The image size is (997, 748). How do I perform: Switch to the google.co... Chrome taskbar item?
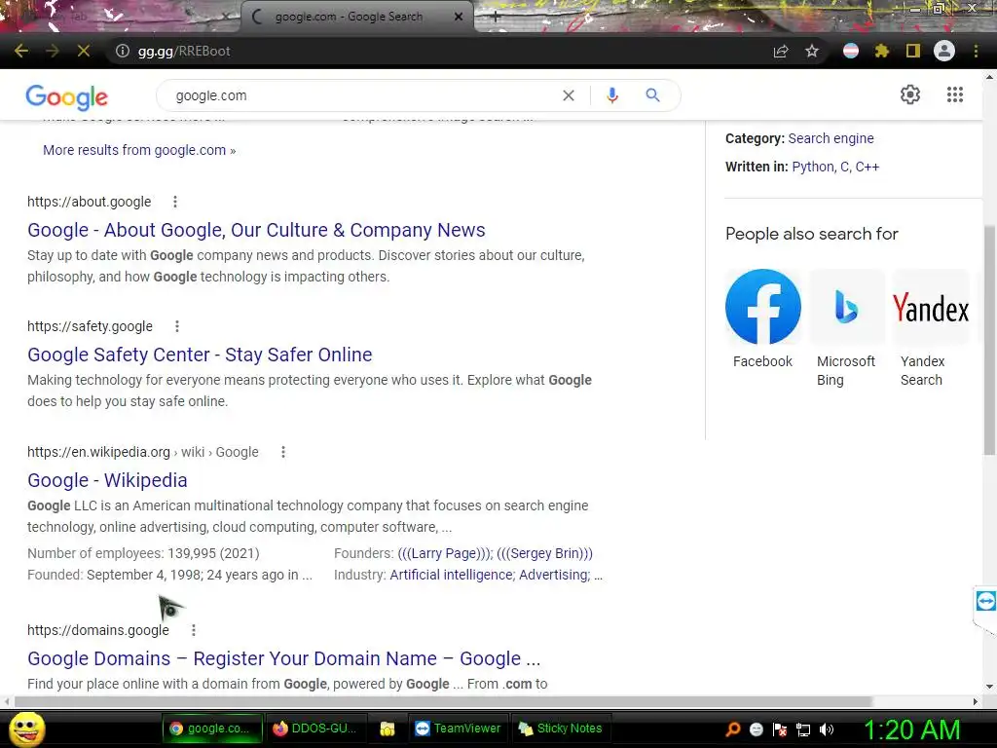211,729
